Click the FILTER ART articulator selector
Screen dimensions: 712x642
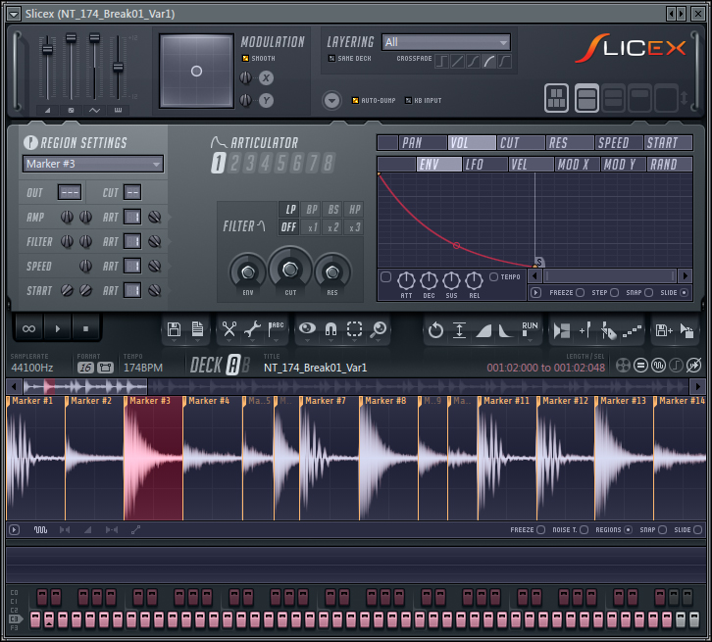point(132,241)
